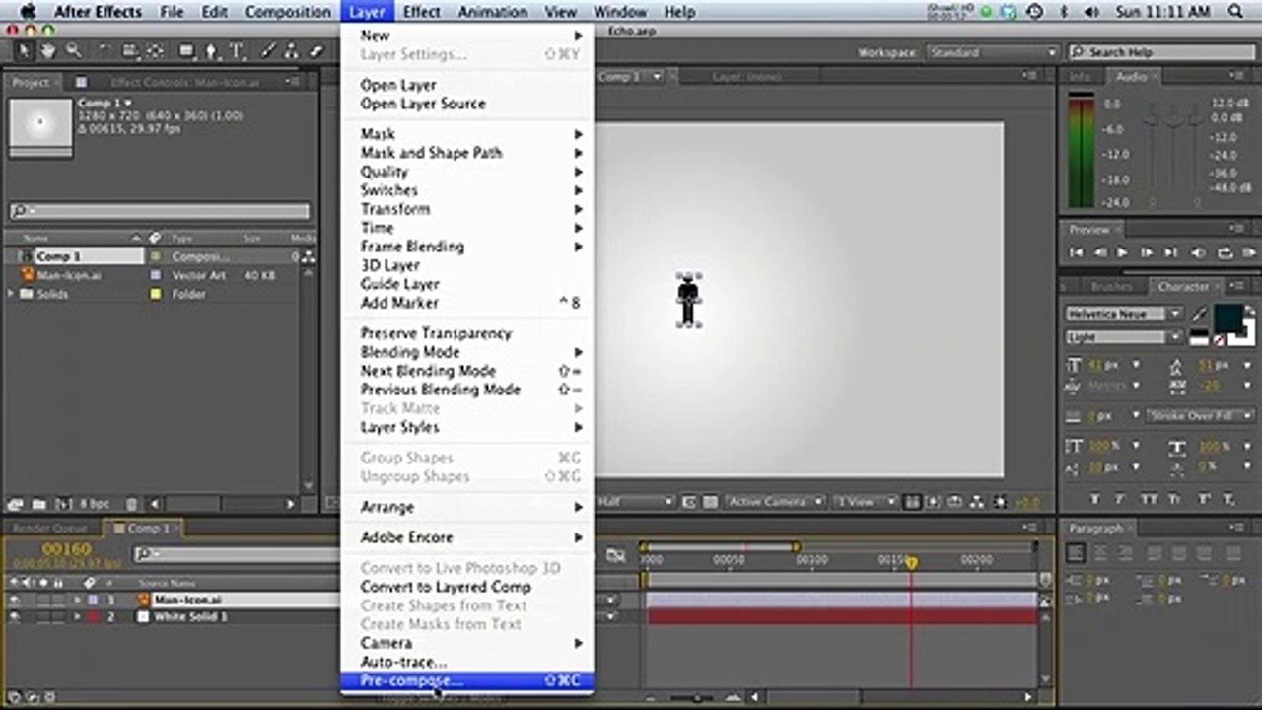Choose Pre-compose from Layer menu

(466, 680)
